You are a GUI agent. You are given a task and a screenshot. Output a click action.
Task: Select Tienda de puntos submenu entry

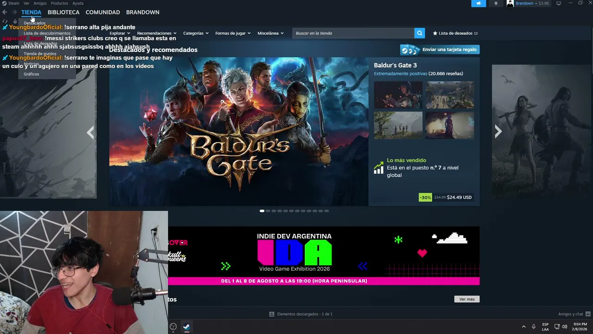tap(40, 53)
